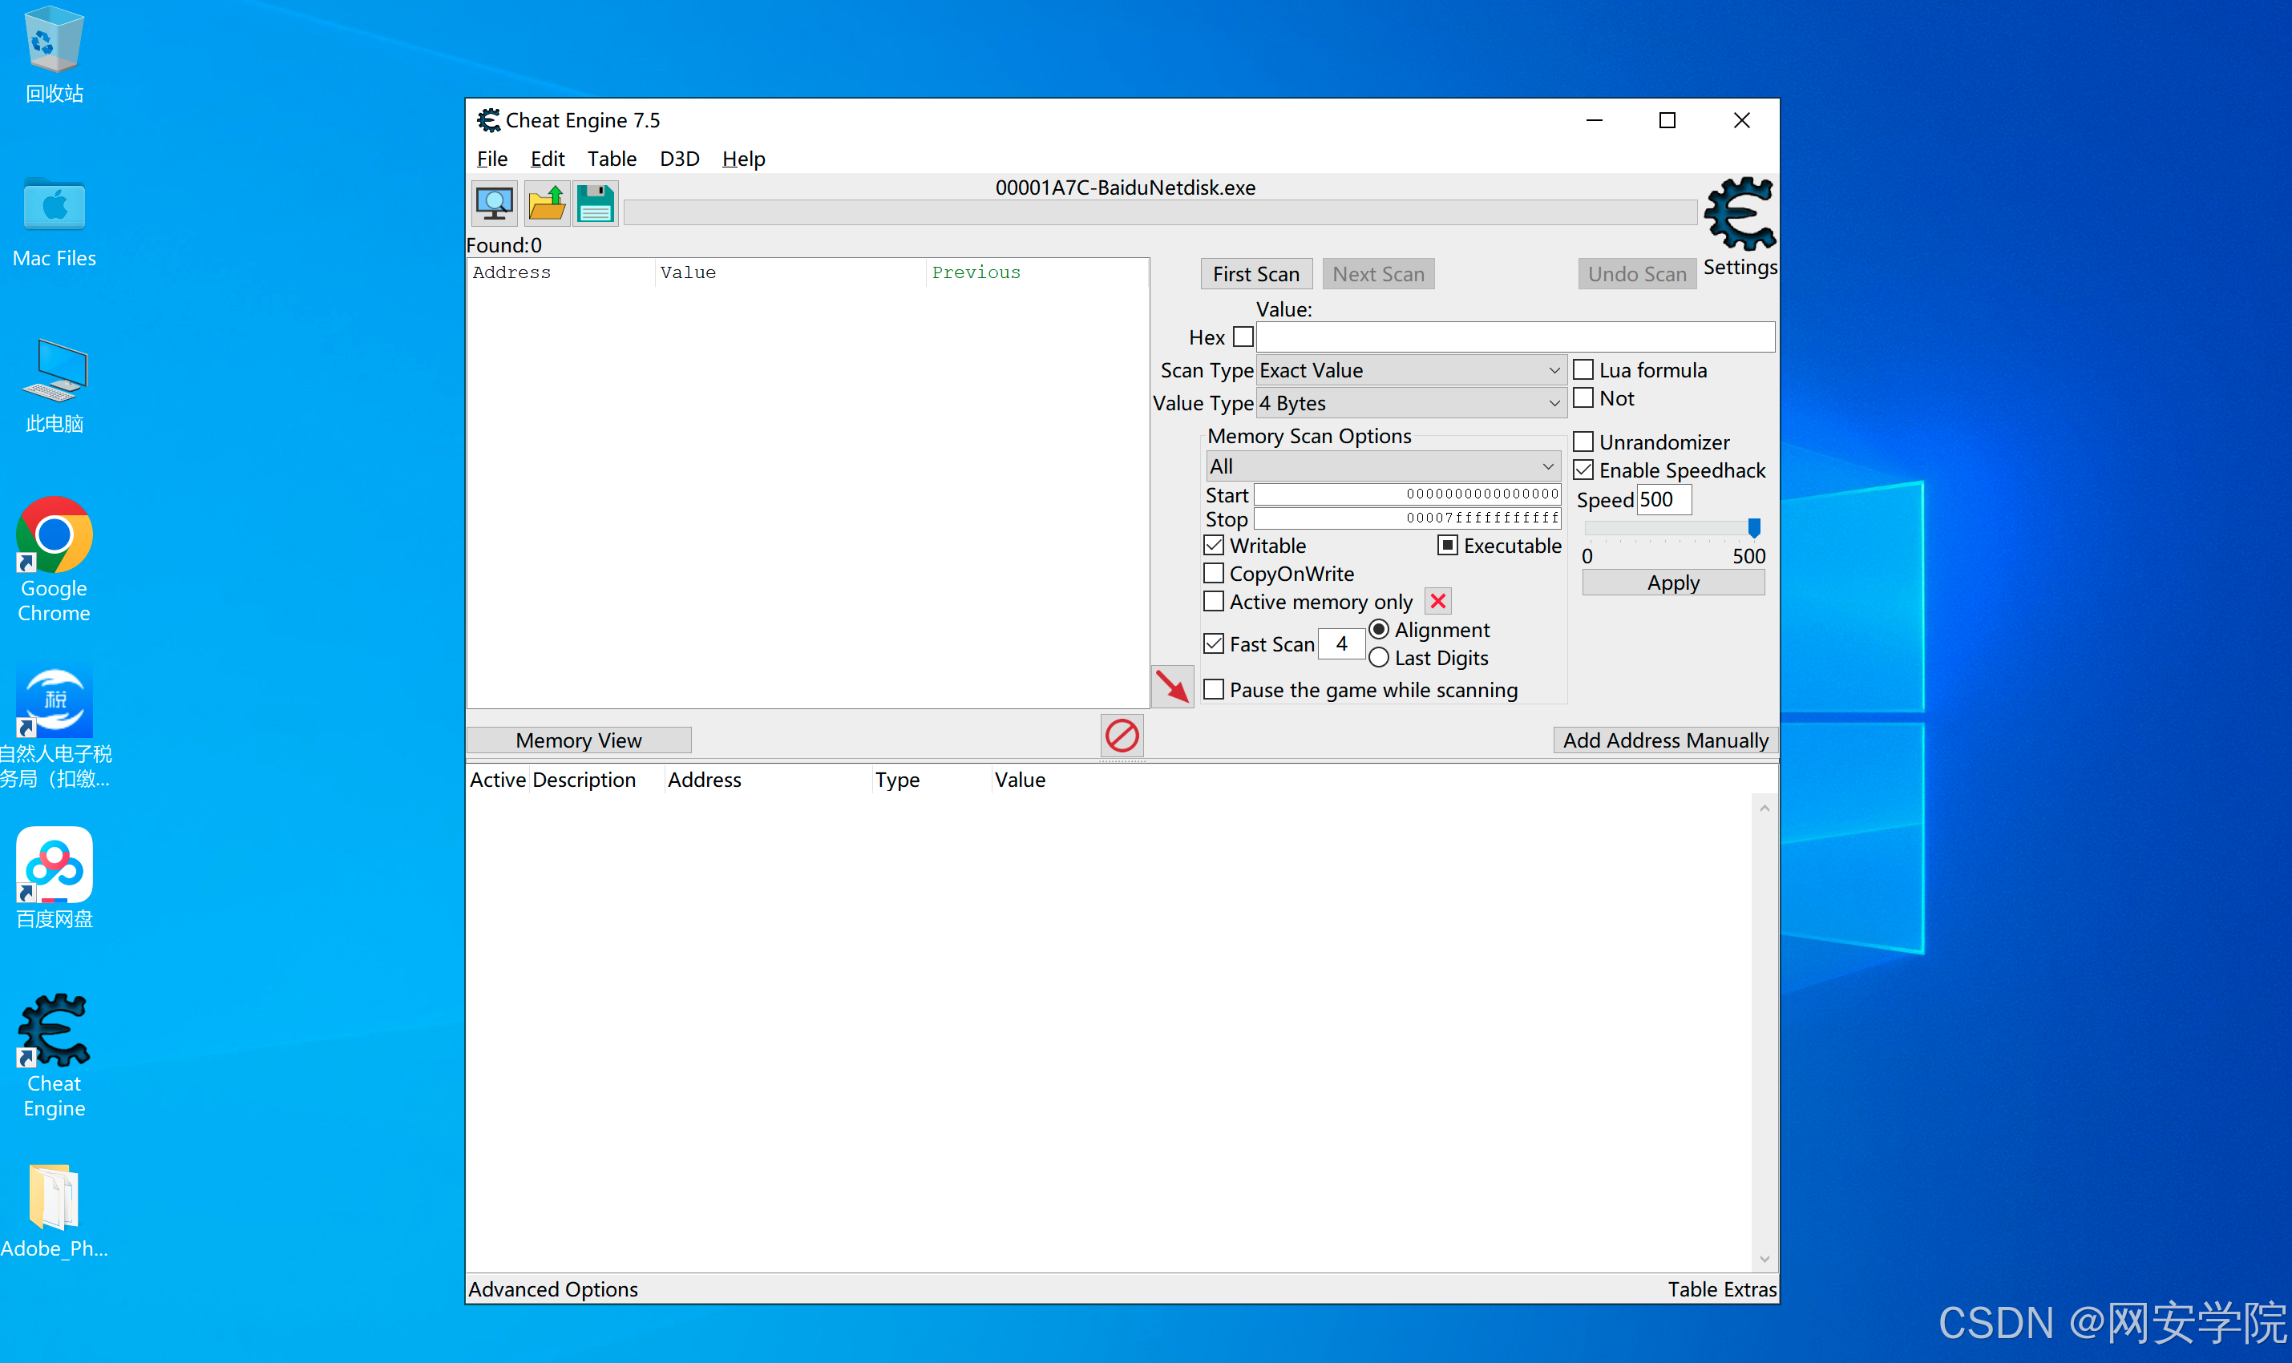Click the save floppy disk icon
This screenshot has width=2292, height=1363.
click(x=596, y=203)
